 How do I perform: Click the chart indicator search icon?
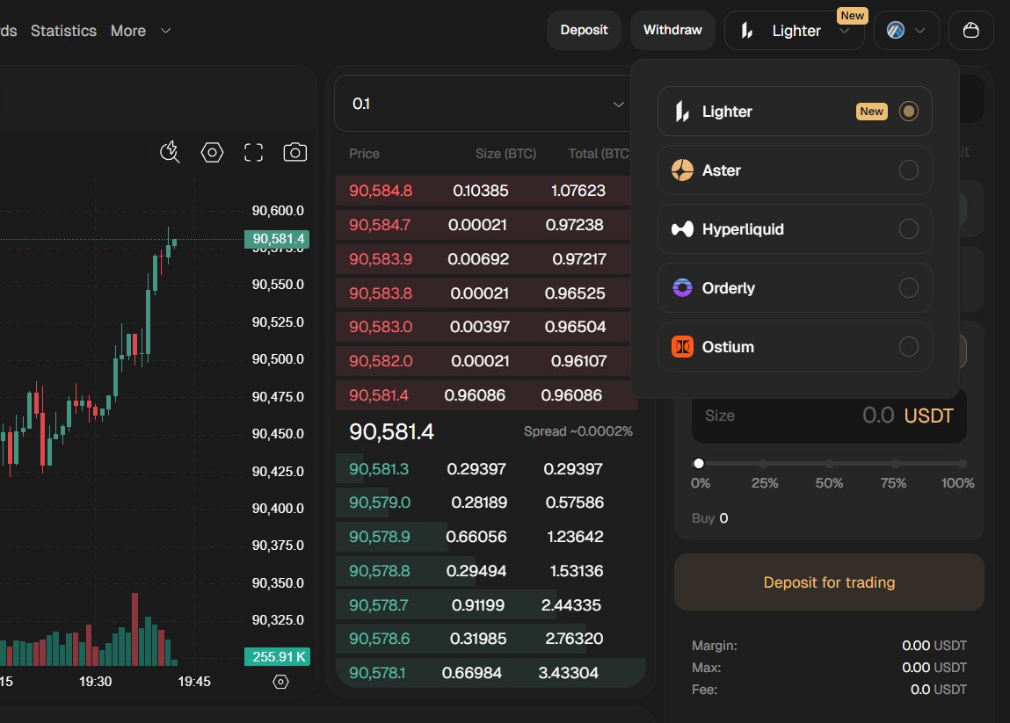pos(170,152)
